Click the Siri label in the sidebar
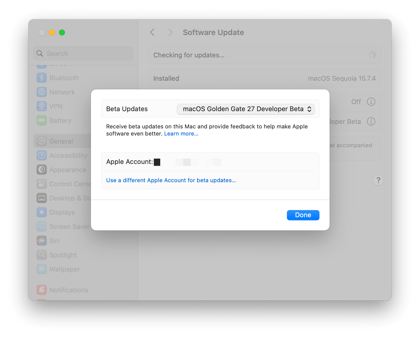This screenshot has height=338, width=420. coord(54,241)
